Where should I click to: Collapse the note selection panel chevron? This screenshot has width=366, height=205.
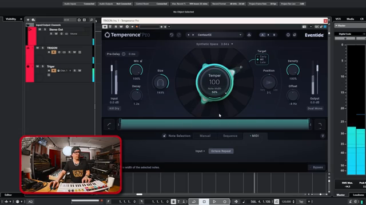tap(323, 136)
